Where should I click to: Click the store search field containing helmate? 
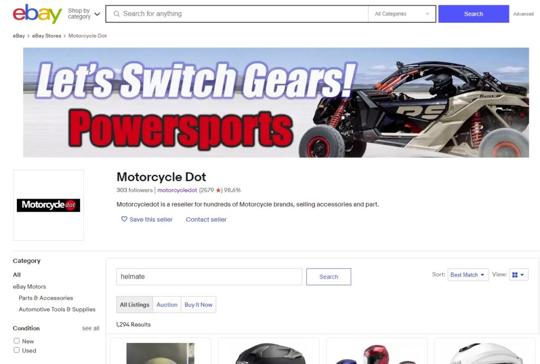pyautogui.click(x=209, y=277)
